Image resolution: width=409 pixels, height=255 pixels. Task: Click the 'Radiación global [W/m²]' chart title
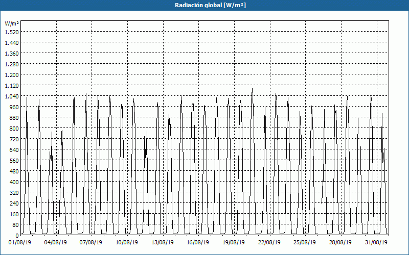point(210,5)
